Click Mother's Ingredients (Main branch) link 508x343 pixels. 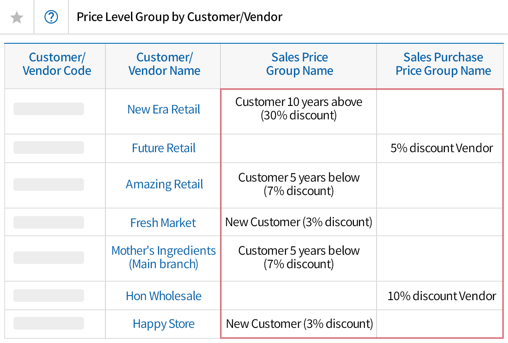point(163,257)
